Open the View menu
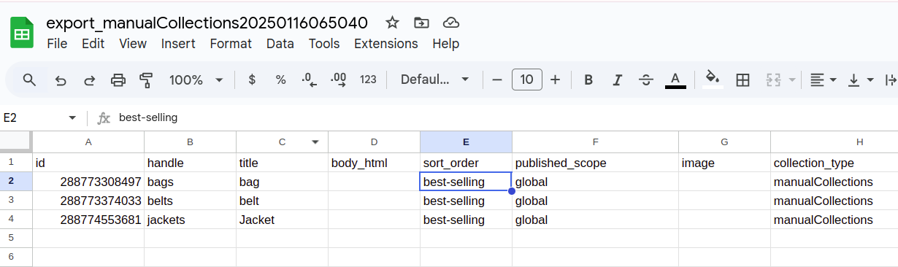The image size is (898, 267). (133, 44)
